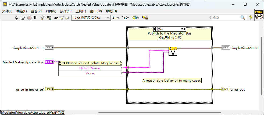Screen dimensions: 264x115
Task: Open the 查看(V) menu
Action: click(36, 11)
